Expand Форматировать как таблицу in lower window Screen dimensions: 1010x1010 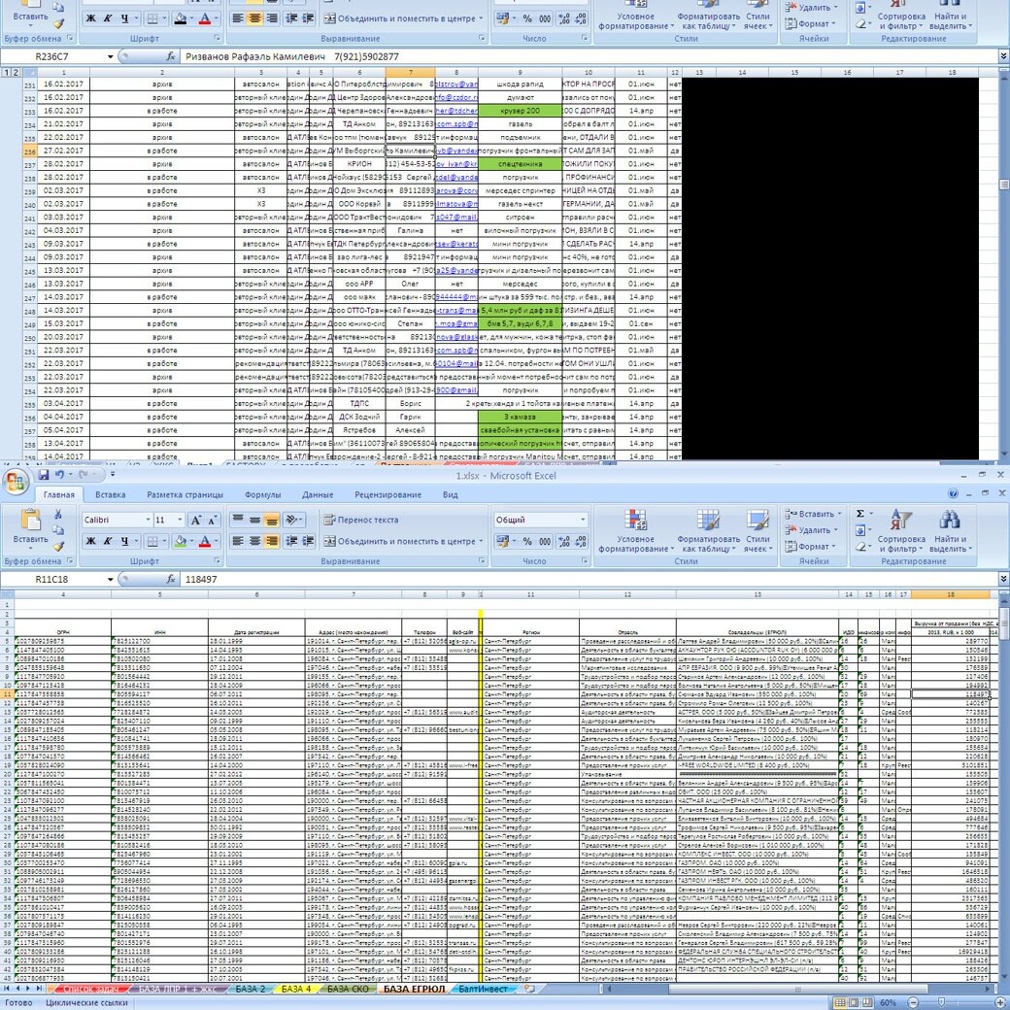coord(708,530)
